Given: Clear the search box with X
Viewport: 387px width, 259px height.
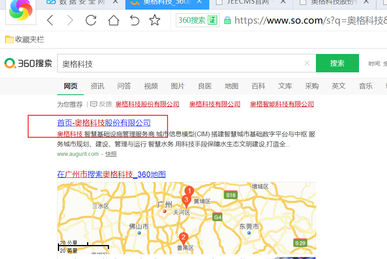Looking at the screenshot, I should pyautogui.click(x=307, y=63).
